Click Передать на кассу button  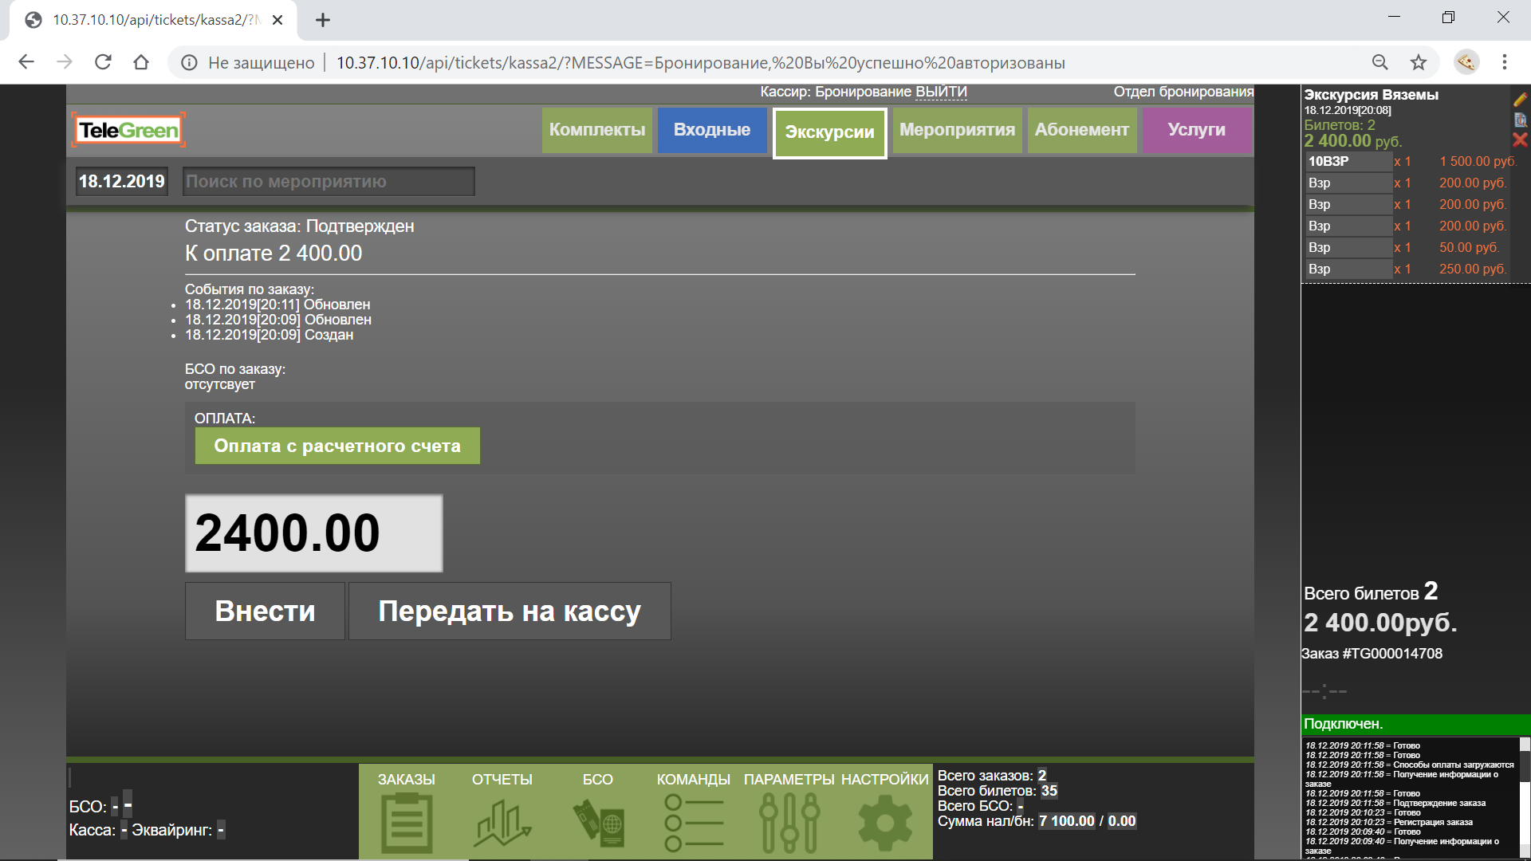[510, 611]
